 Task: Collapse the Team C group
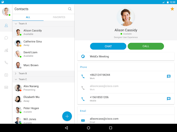[44, 79]
